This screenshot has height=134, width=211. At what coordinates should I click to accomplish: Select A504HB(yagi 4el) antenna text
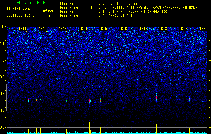pos(118,16)
